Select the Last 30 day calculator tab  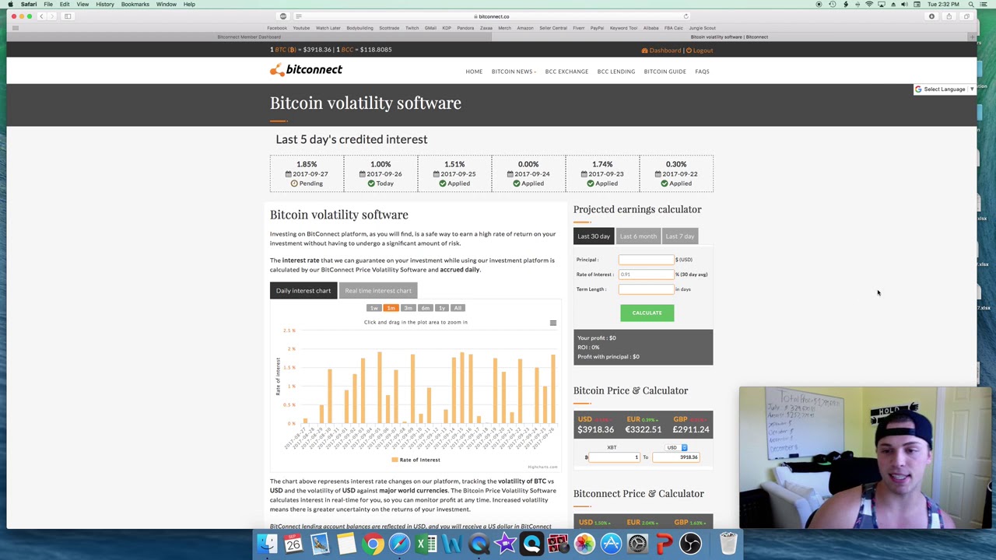pyautogui.click(x=594, y=236)
